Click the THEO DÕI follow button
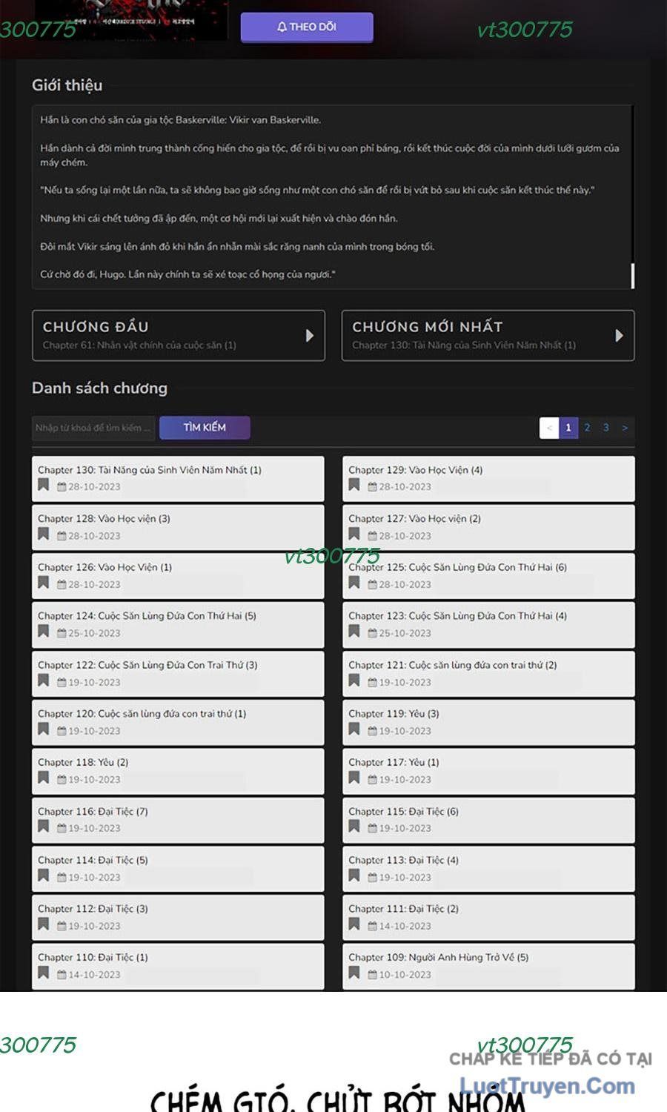Viewport: 667px width, 1112px height. pyautogui.click(x=307, y=27)
